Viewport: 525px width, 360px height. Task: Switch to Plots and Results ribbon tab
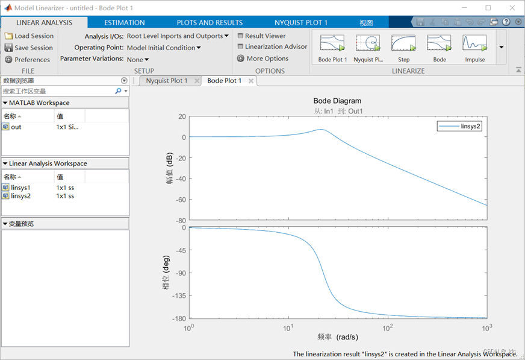point(210,22)
